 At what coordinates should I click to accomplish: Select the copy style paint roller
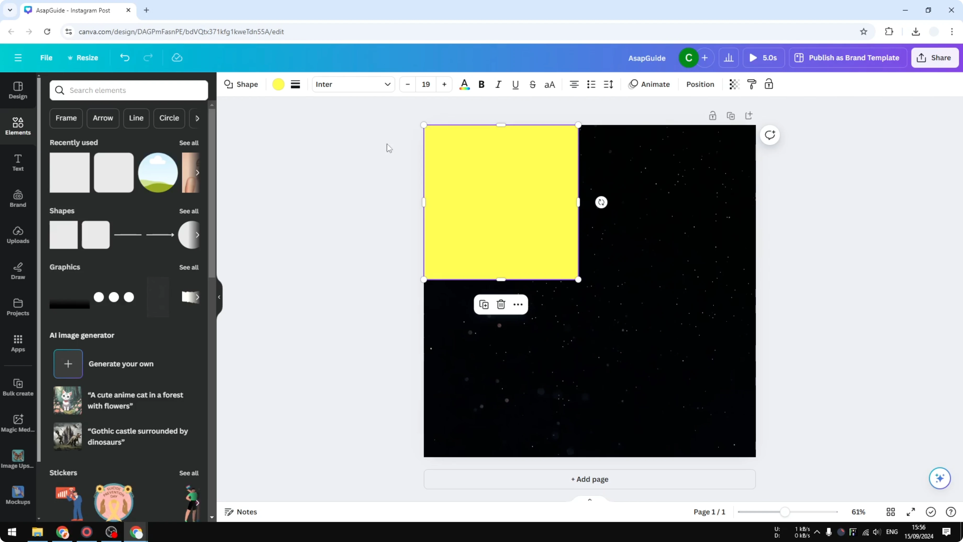[x=751, y=84]
